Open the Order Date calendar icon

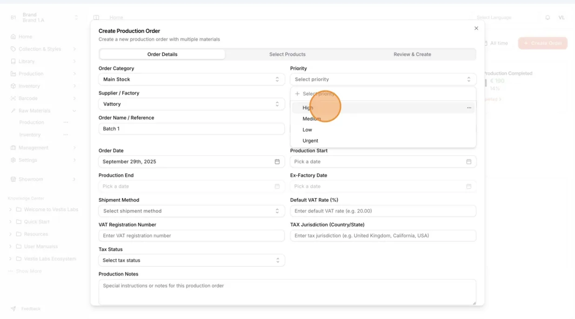[277, 162]
